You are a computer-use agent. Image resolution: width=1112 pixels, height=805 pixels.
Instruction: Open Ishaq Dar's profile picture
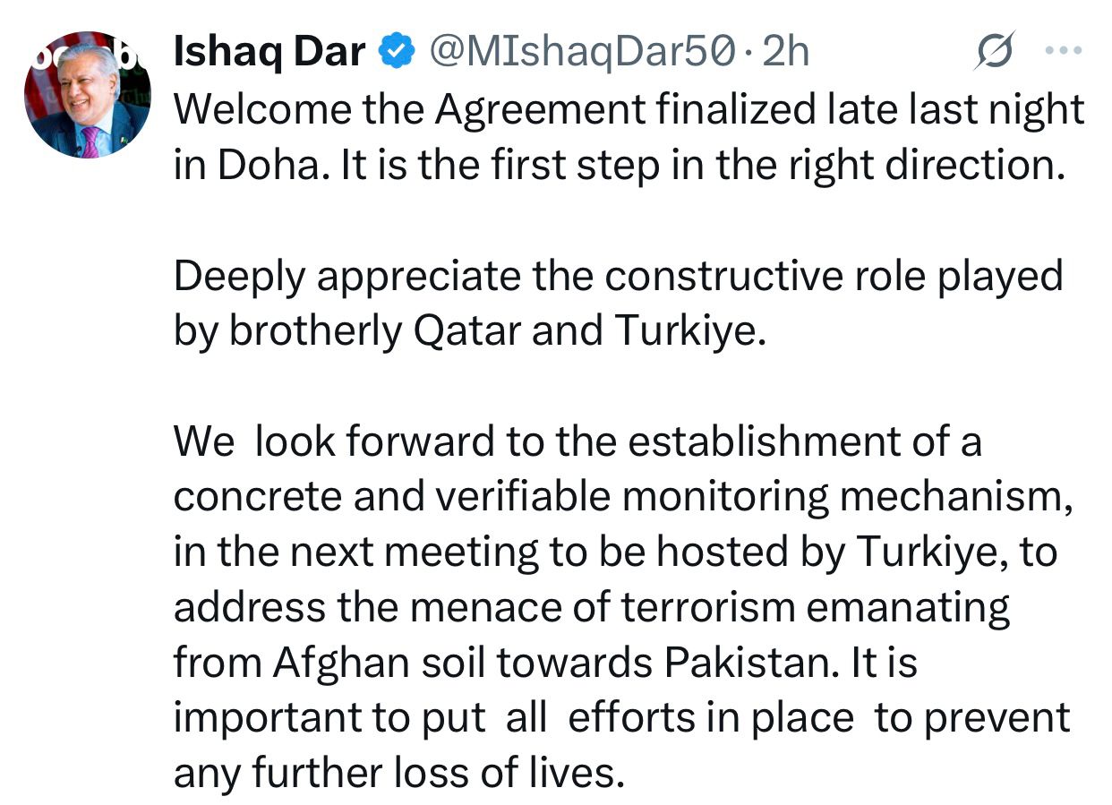[87, 96]
